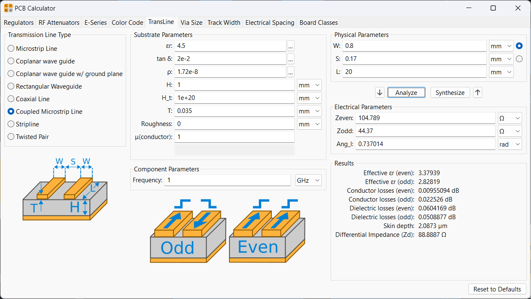Click the W width input field
This screenshot has height=299, width=531.
pyautogui.click(x=415, y=46)
